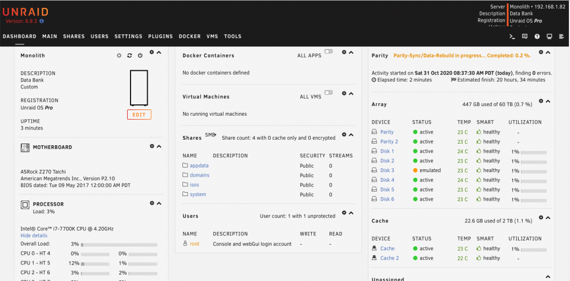Collapse the Shares section
Screen dimensions: 570x281
tap(351, 135)
